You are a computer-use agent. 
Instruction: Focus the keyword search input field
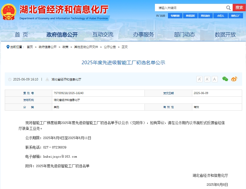click(x=190, y=8)
